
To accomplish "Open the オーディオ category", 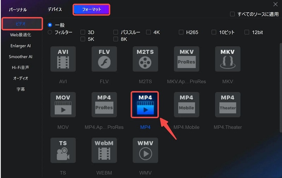I will (20, 78).
